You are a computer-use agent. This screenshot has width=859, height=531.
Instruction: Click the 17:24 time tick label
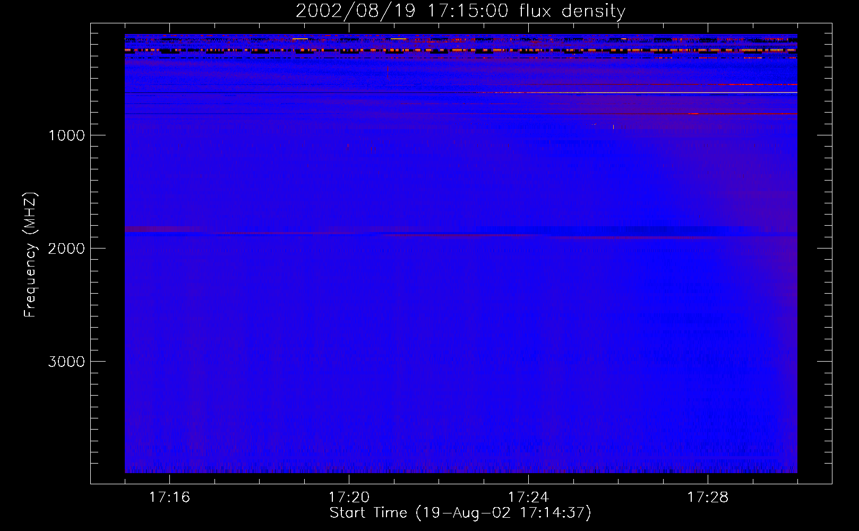pyautogui.click(x=528, y=498)
